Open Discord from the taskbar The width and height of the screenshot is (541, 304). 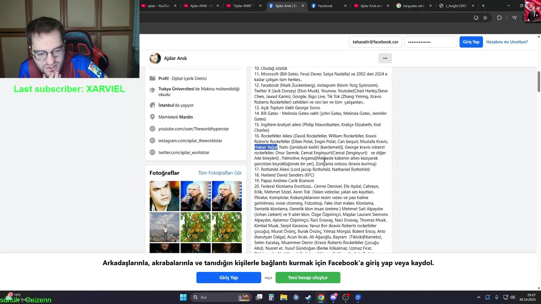[x=333, y=297]
